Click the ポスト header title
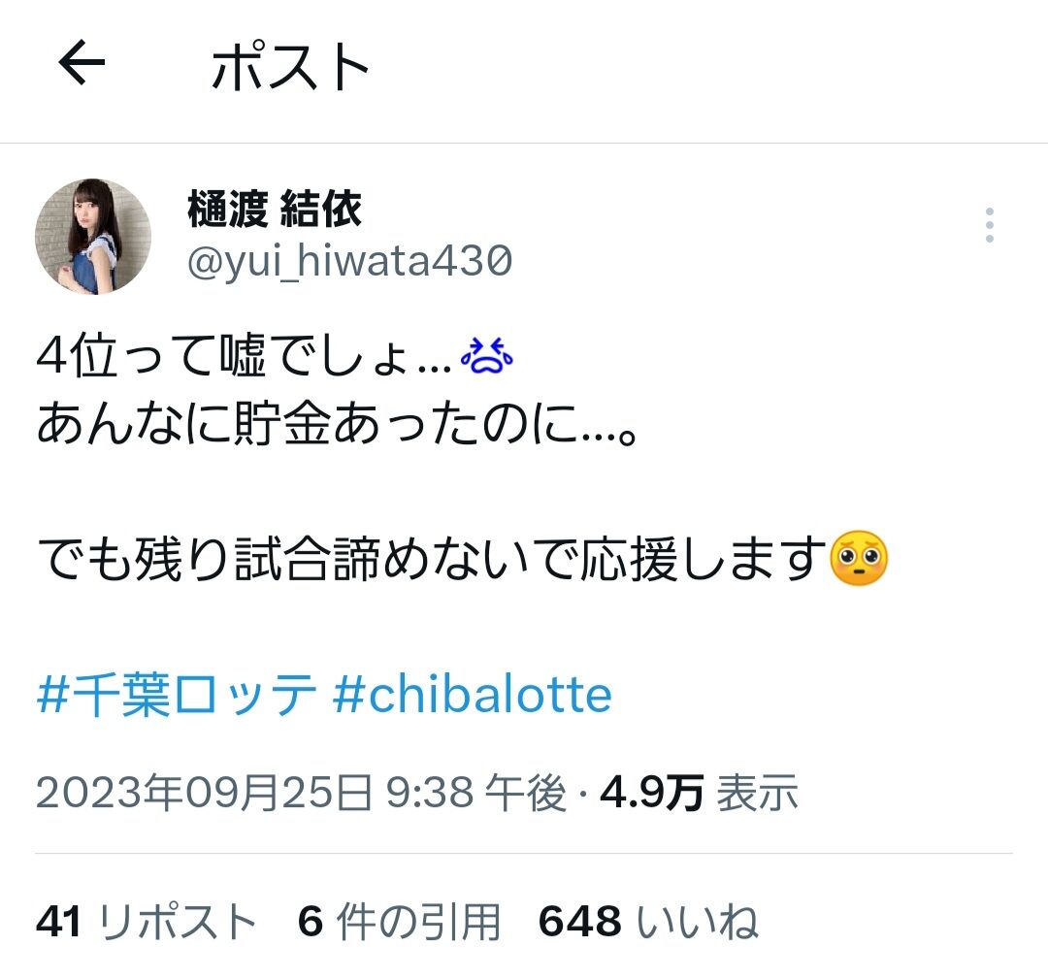Image resolution: width=1048 pixels, height=977 pixels. (x=290, y=66)
